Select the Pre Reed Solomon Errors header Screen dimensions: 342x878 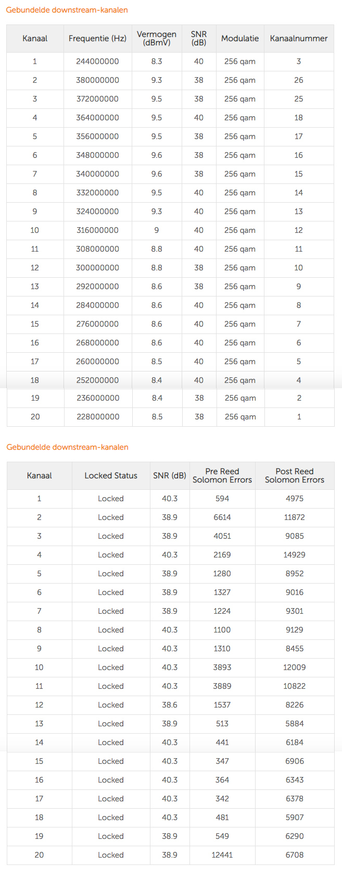(x=222, y=476)
